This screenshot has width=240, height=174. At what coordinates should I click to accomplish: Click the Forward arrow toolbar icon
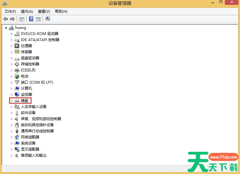pyautogui.click(x=12, y=19)
